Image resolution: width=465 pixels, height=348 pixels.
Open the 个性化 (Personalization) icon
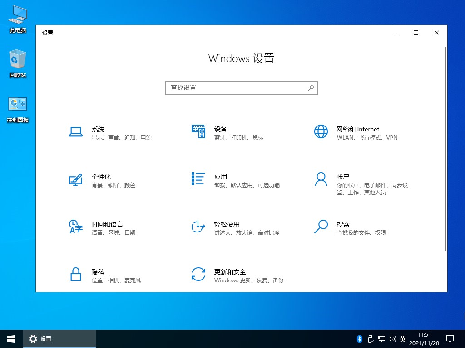pos(75,179)
